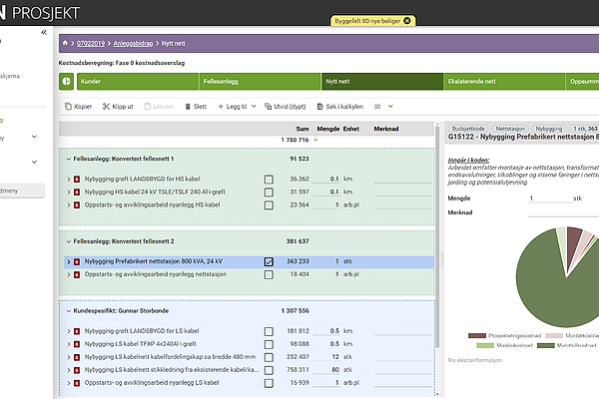Check the Nybygging grøft LANDSBYGD for HS kabel box
The width and height of the screenshot is (599, 399).
click(x=269, y=179)
